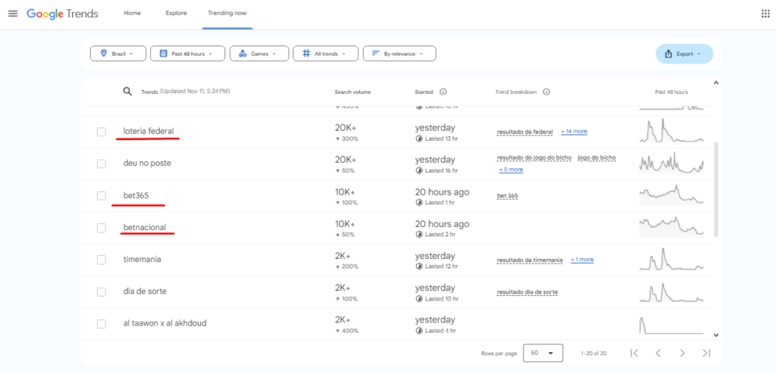Switch to the Home tab
This screenshot has height=374, width=776.
pos(132,14)
